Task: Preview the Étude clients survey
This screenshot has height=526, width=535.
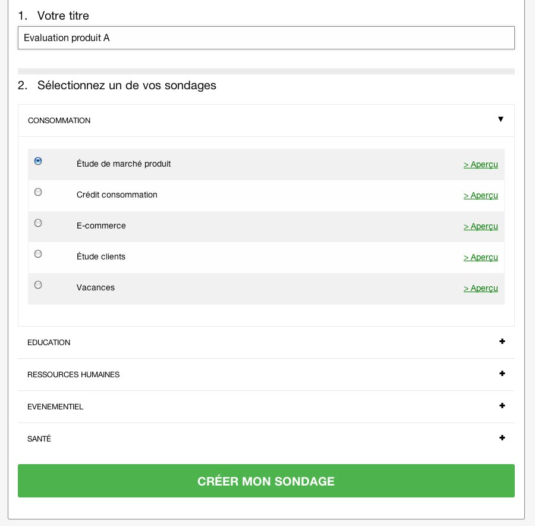Action: point(480,257)
